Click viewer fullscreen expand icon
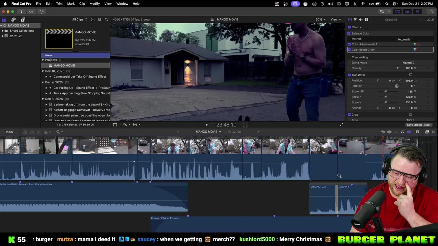Image resolution: width=438 pixels, height=246 pixels. (x=341, y=125)
